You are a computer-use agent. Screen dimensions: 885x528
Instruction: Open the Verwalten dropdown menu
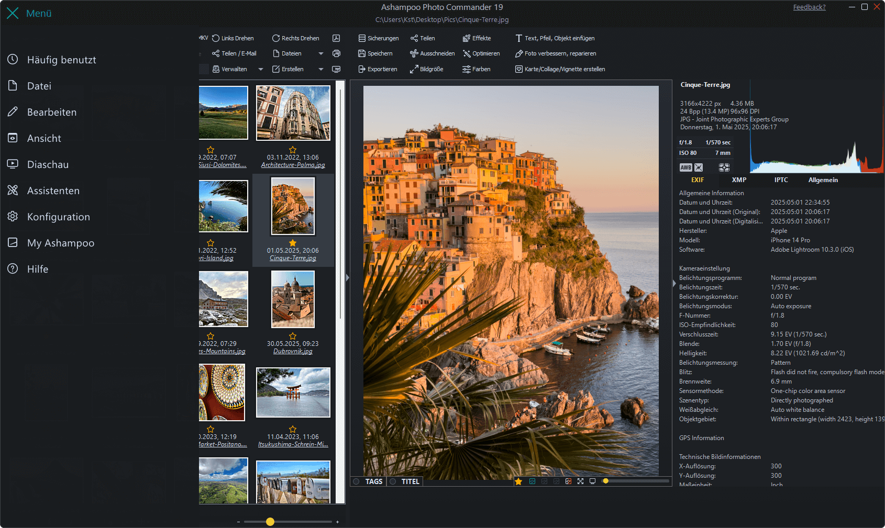pyautogui.click(x=261, y=69)
